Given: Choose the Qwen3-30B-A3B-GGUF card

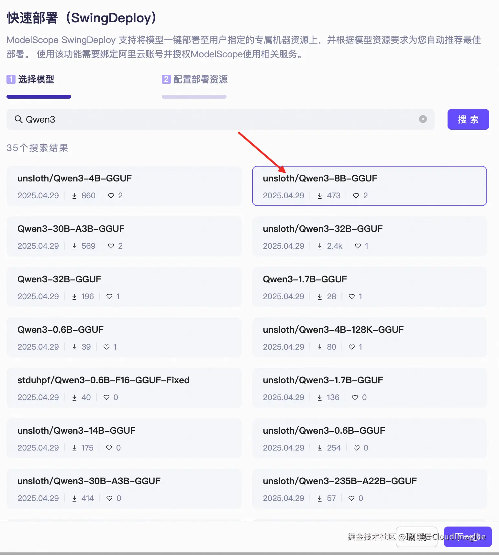Looking at the screenshot, I should (124, 236).
